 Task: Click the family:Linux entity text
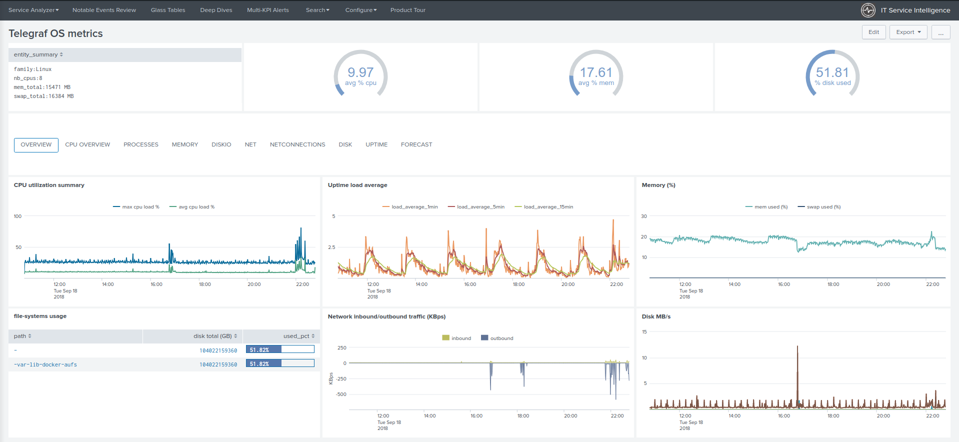point(32,69)
